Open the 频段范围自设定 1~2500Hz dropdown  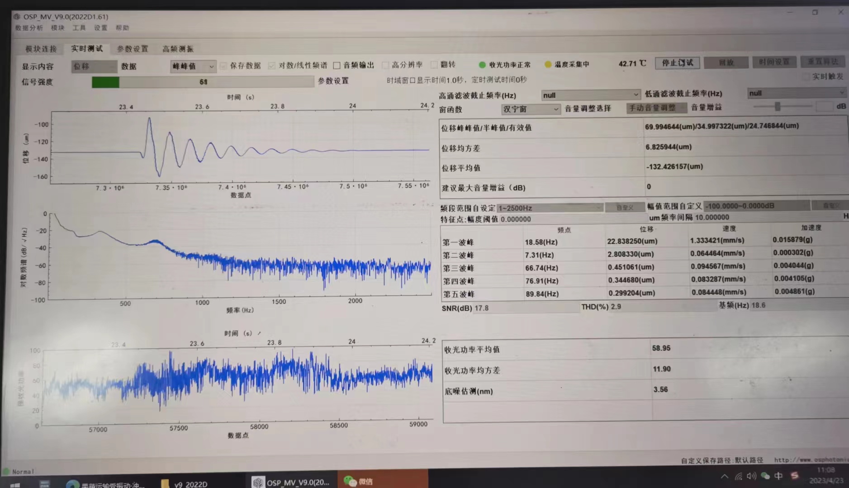pos(550,208)
